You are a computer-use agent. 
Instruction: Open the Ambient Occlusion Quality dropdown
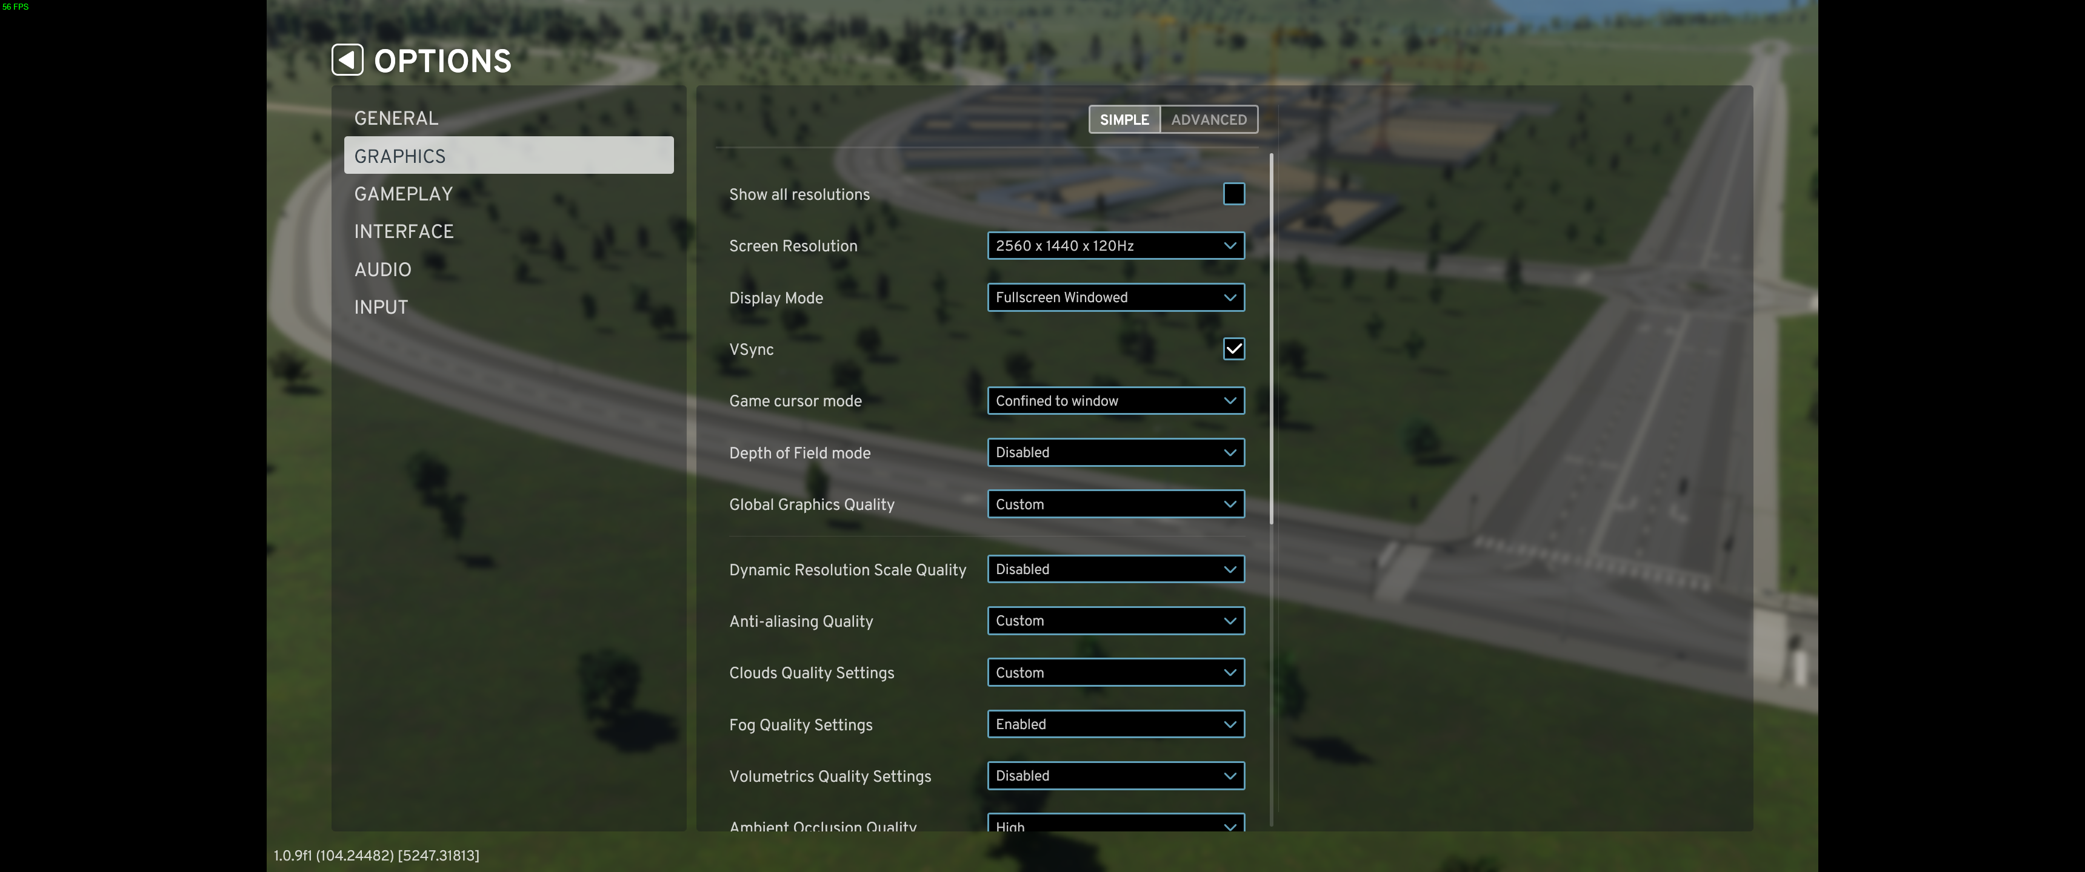point(1115,825)
